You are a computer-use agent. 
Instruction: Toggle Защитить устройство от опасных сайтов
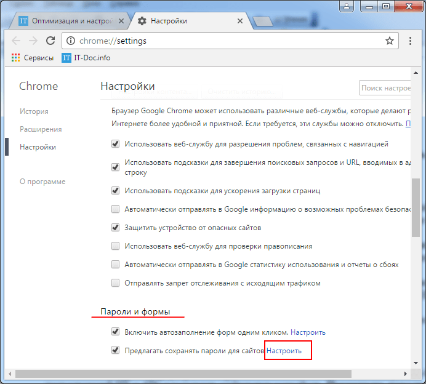tap(115, 228)
